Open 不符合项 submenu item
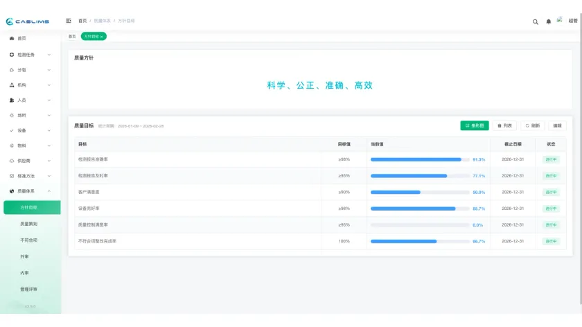Screen dimensions: 582x327 28,240
